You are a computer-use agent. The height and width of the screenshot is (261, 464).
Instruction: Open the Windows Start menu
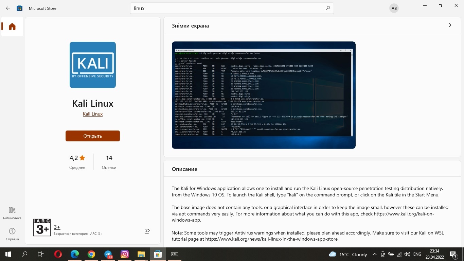8,254
